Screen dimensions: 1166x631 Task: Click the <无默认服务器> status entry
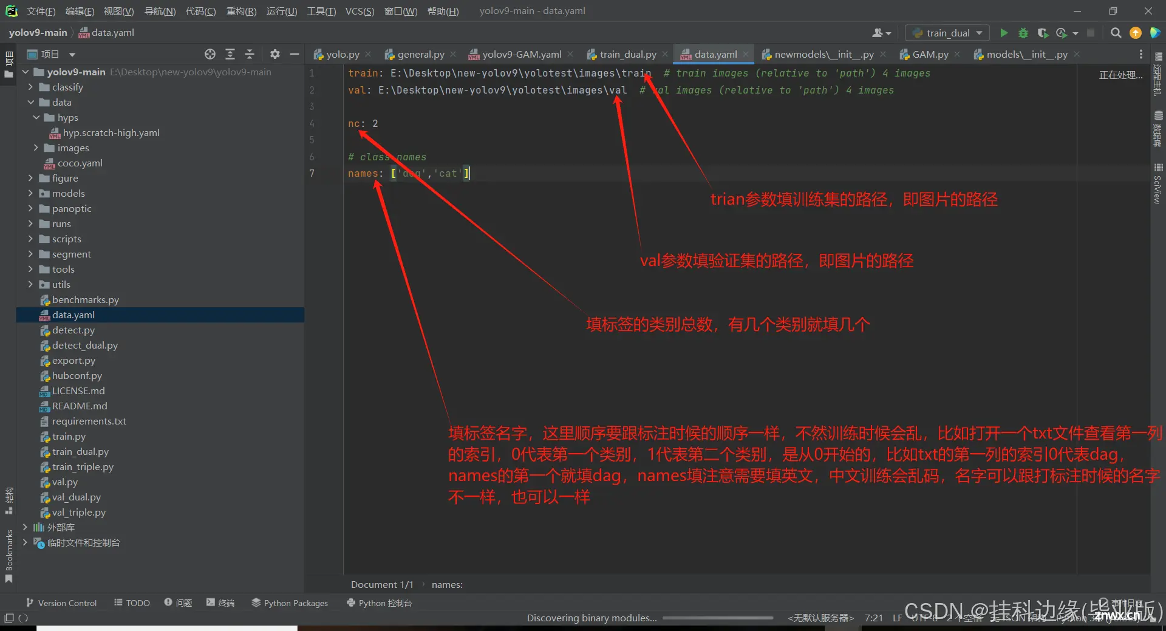pyautogui.click(x=820, y=618)
